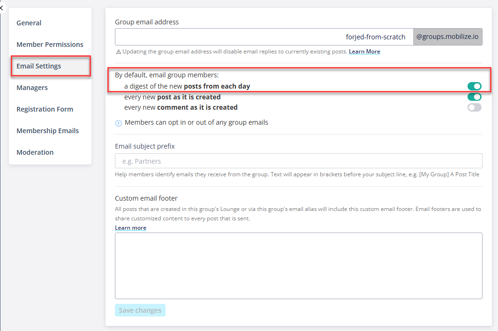Open the Managers section
Viewport: 498px width, 331px height.
(x=32, y=88)
